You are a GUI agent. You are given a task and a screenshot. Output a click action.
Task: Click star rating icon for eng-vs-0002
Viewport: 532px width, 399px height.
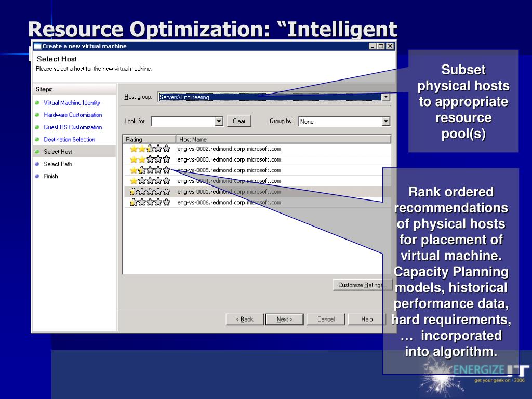(x=150, y=148)
